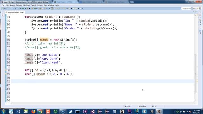Click the New Java Package icon
The width and height of the screenshot is (203, 114).
[x=32, y=9]
